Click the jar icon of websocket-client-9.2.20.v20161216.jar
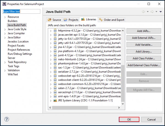 (55, 80)
